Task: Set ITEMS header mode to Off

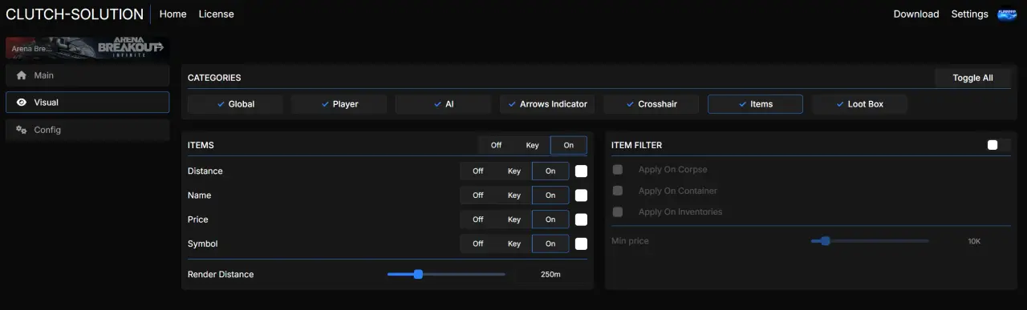Action: tap(497, 145)
